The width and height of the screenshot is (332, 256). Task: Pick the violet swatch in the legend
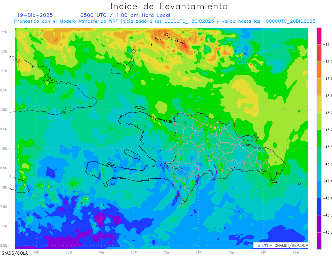pyautogui.click(x=319, y=224)
